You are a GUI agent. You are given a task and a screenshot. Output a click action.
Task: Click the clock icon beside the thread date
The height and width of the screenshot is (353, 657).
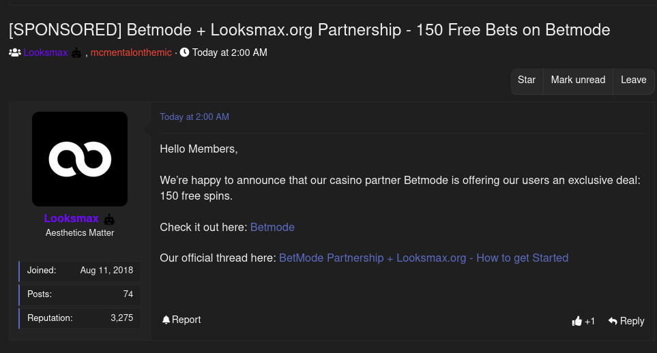[184, 52]
